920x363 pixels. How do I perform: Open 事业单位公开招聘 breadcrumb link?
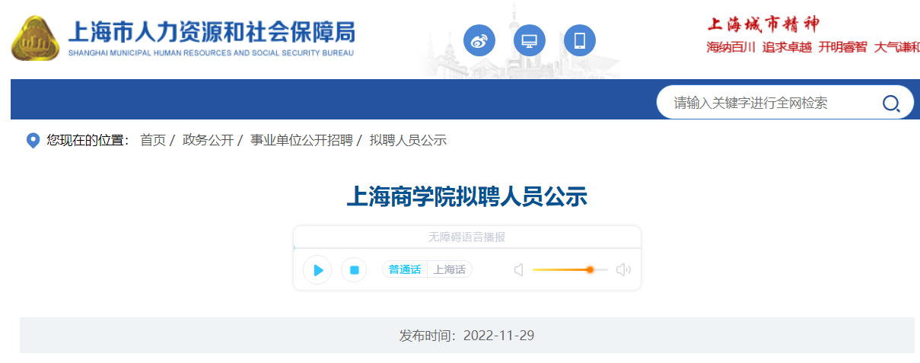(301, 140)
